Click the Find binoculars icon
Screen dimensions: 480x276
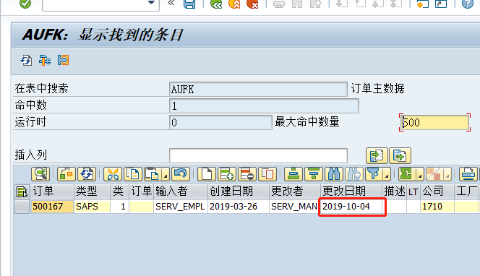pos(334,174)
